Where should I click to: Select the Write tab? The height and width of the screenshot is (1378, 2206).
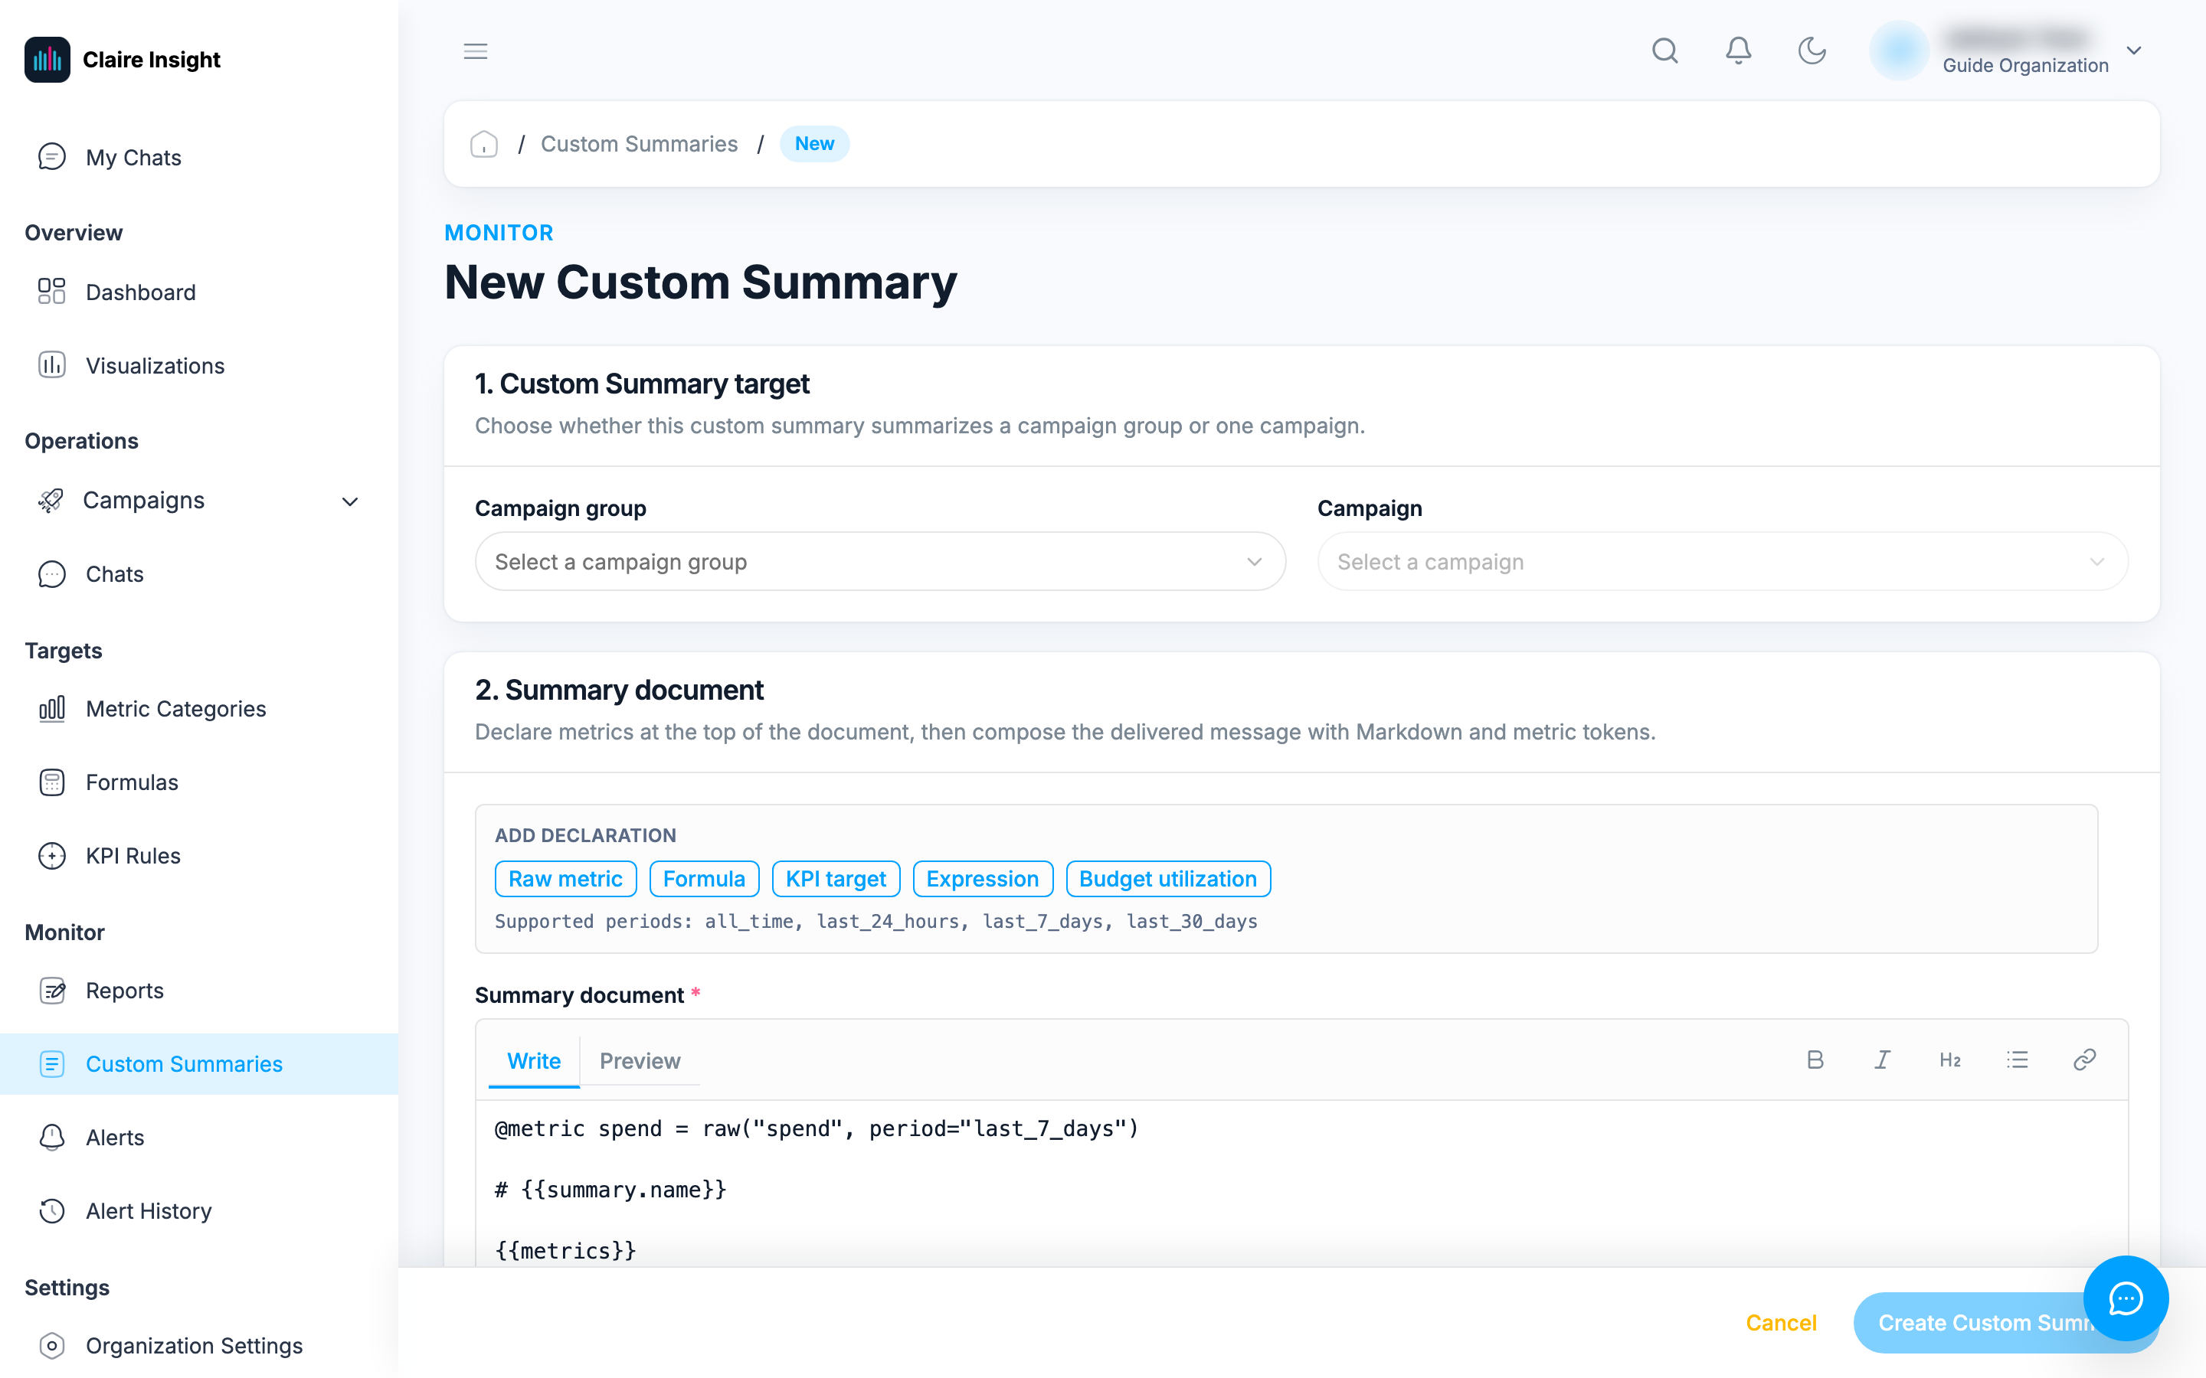[534, 1061]
